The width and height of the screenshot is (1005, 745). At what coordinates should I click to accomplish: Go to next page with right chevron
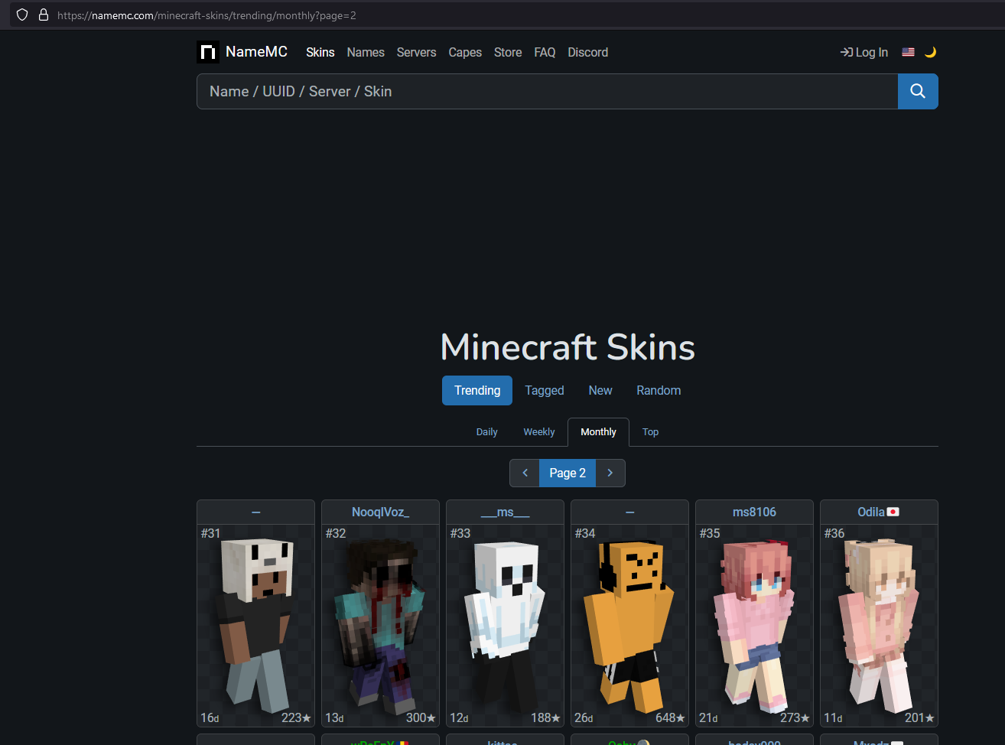(610, 473)
